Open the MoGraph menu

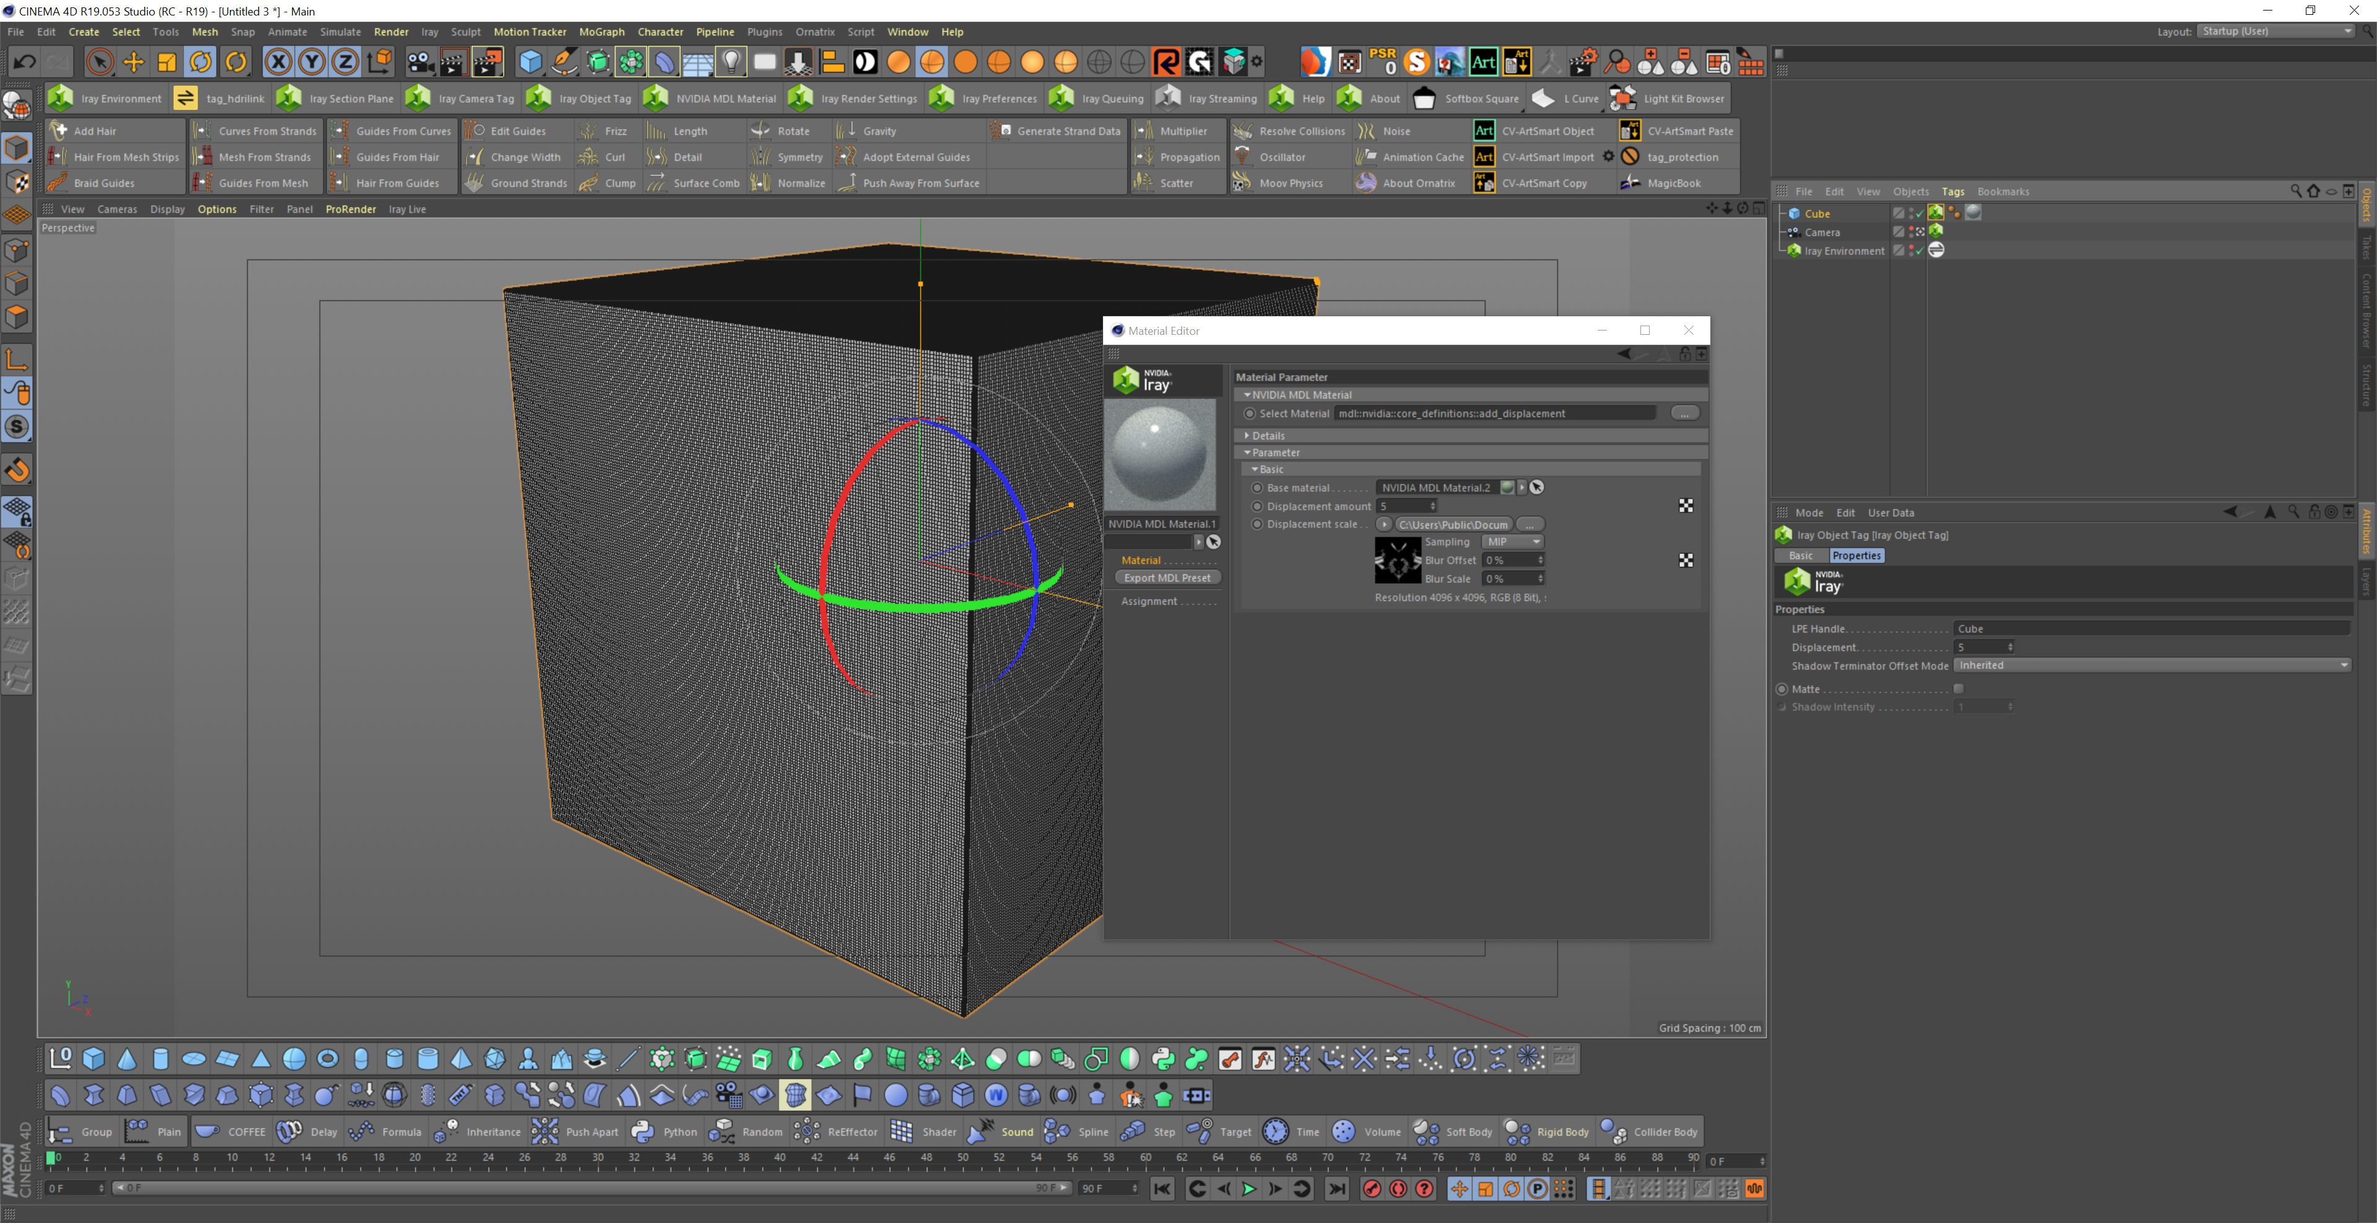(602, 32)
